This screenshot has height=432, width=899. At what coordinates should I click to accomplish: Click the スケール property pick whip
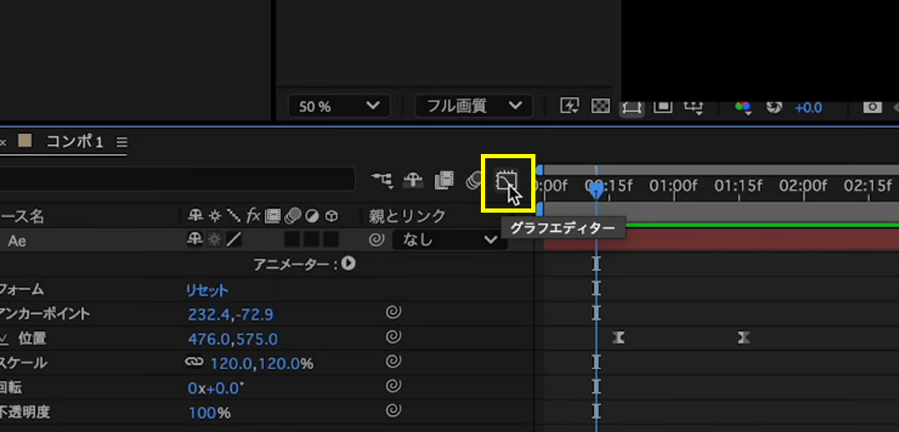coord(393,362)
